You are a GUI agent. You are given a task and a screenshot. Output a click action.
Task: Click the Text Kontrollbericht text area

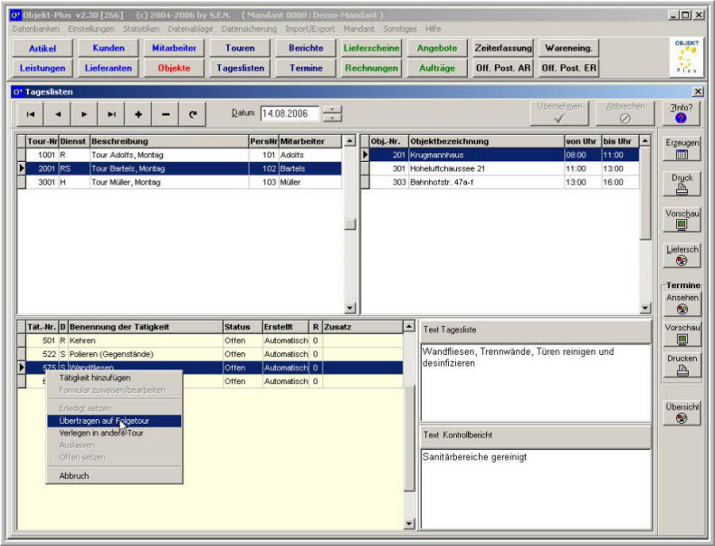pos(536,489)
